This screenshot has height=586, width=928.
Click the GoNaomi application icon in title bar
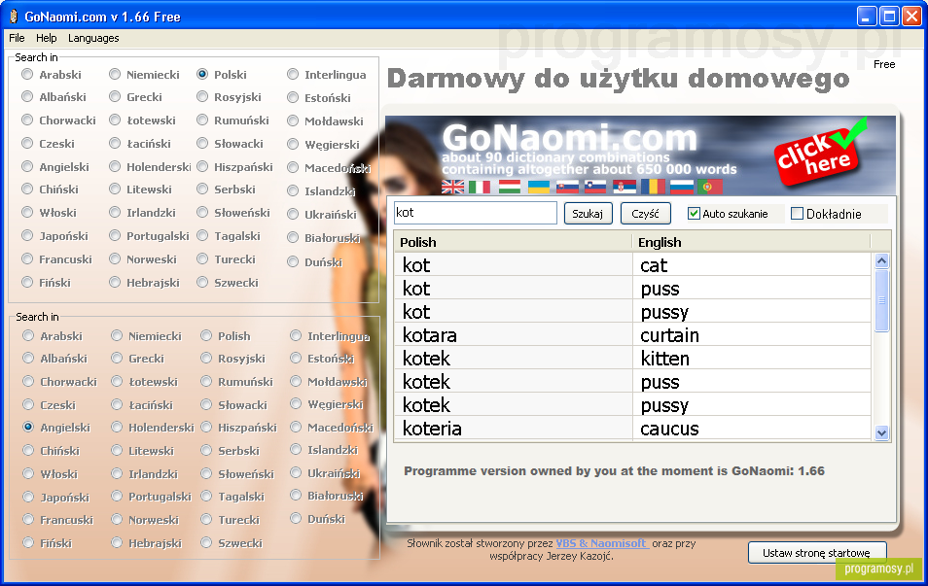[13, 16]
